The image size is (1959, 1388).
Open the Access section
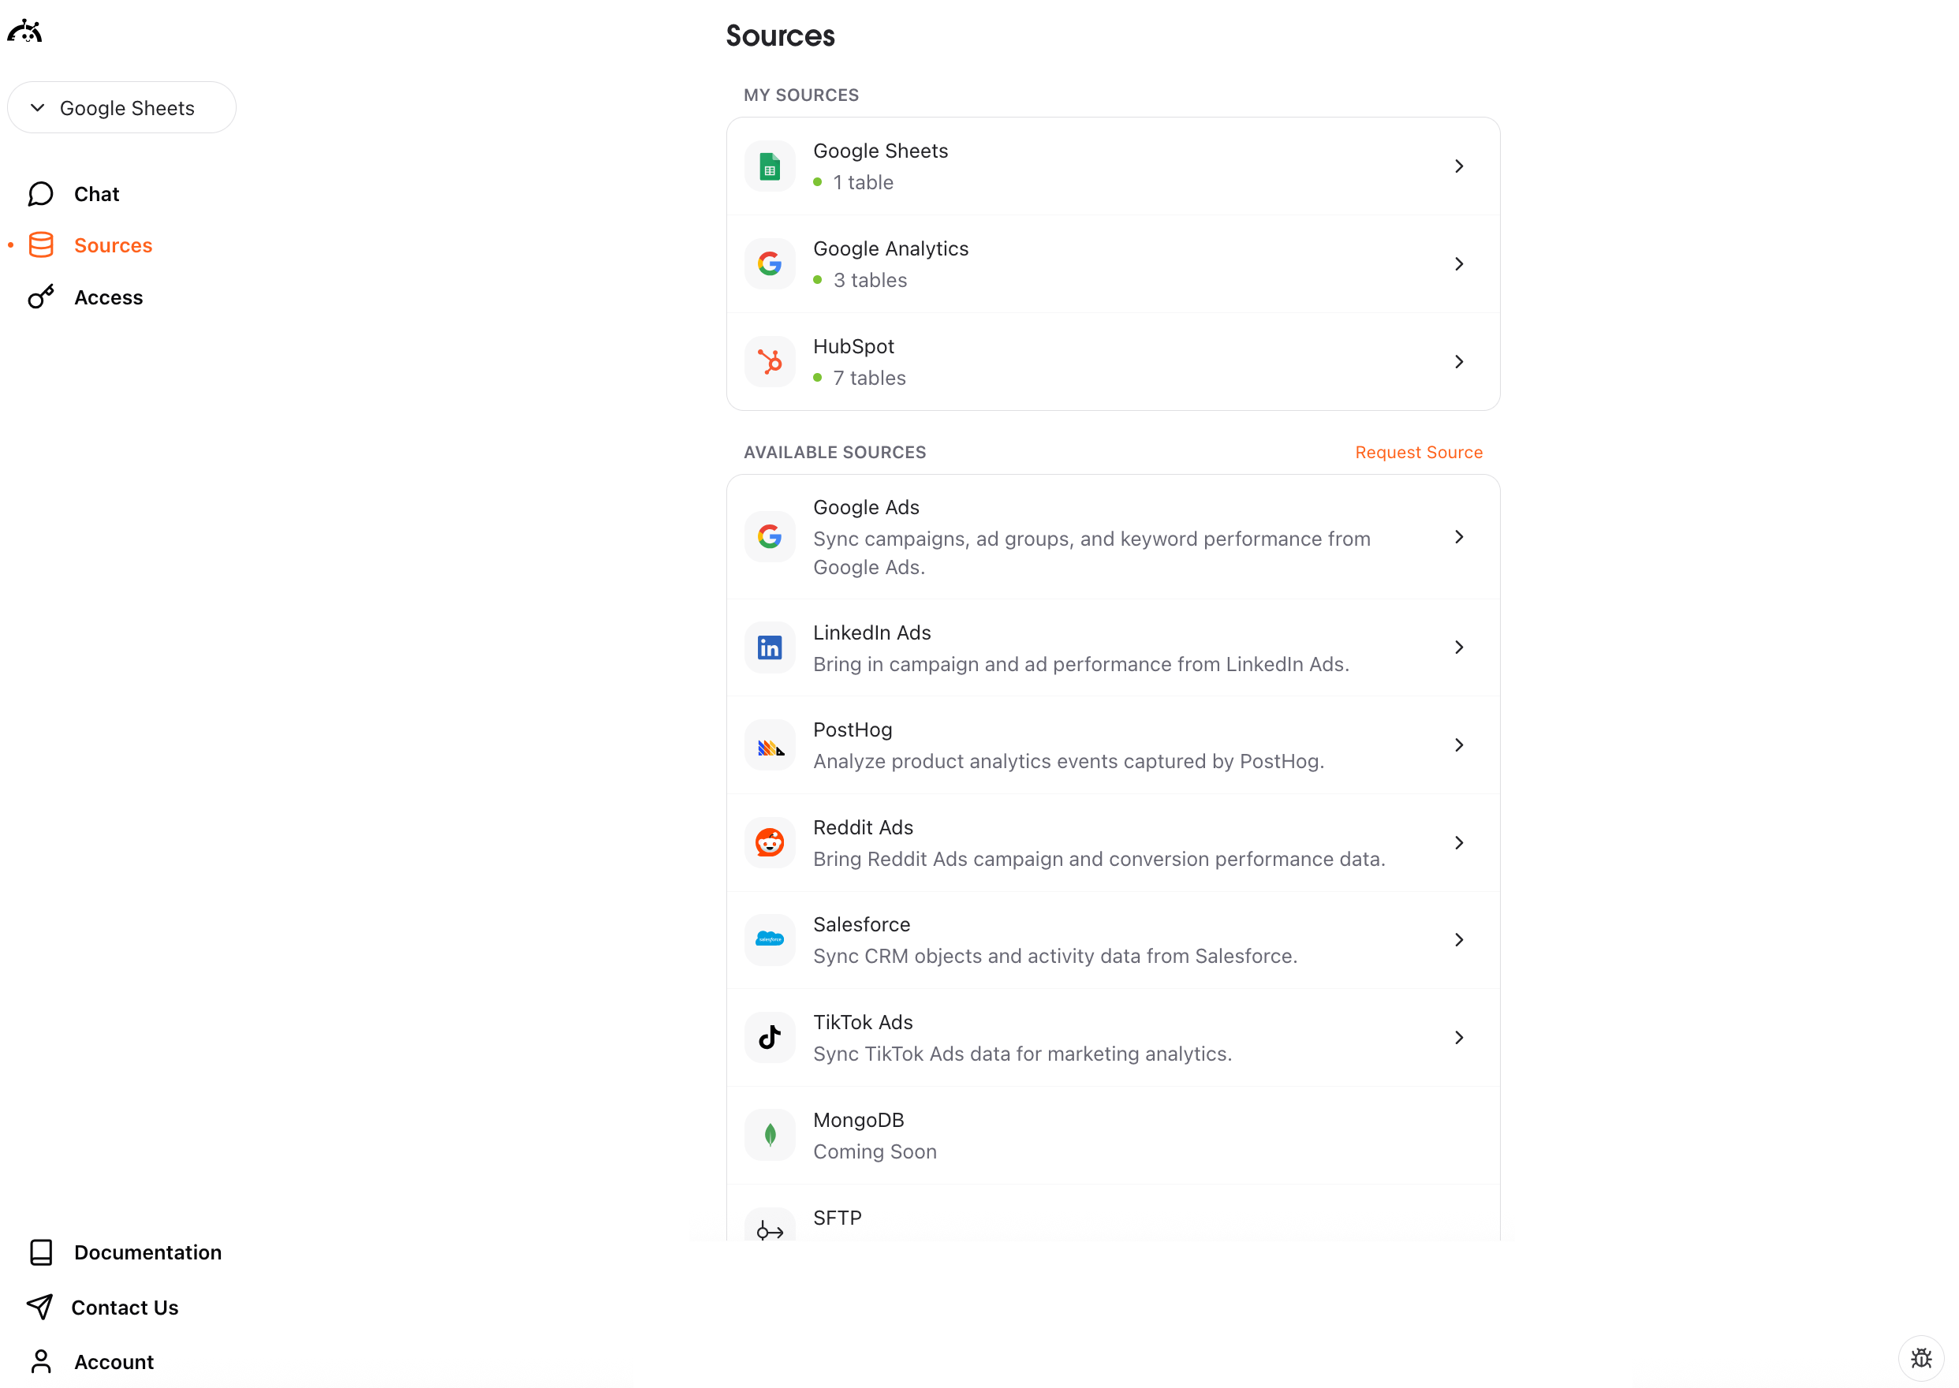click(108, 297)
